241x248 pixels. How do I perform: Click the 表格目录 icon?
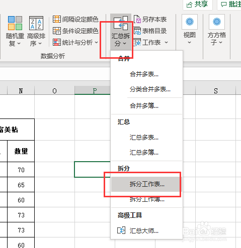pyautogui.click(x=137, y=31)
